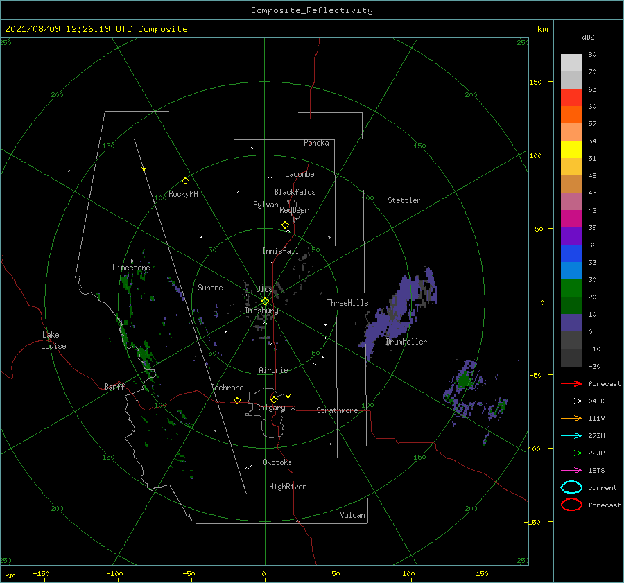Click the Cochrane city label
Image resolution: width=624 pixels, height=583 pixels.
pyautogui.click(x=227, y=388)
